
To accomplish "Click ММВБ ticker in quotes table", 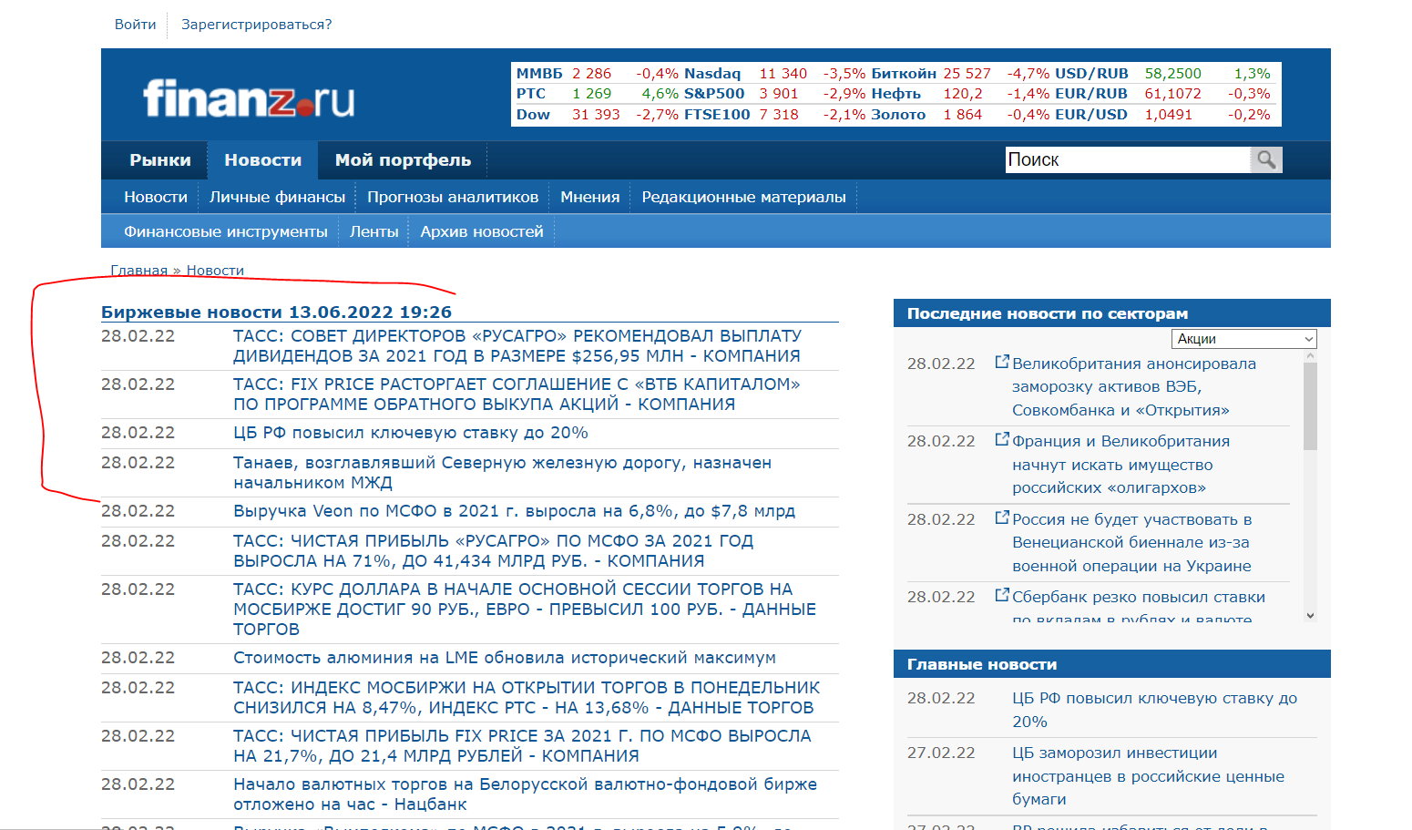I will pos(539,74).
